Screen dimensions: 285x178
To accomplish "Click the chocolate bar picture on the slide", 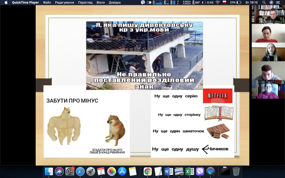I will 218,131.
